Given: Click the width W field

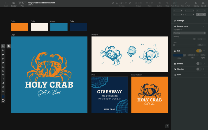Looking at the screenshot, I should 177,15.
